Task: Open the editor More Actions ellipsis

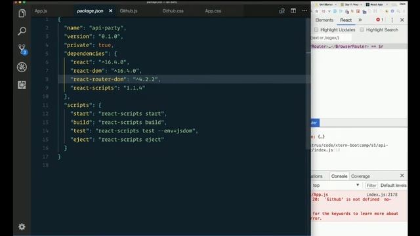Action: click(304, 10)
